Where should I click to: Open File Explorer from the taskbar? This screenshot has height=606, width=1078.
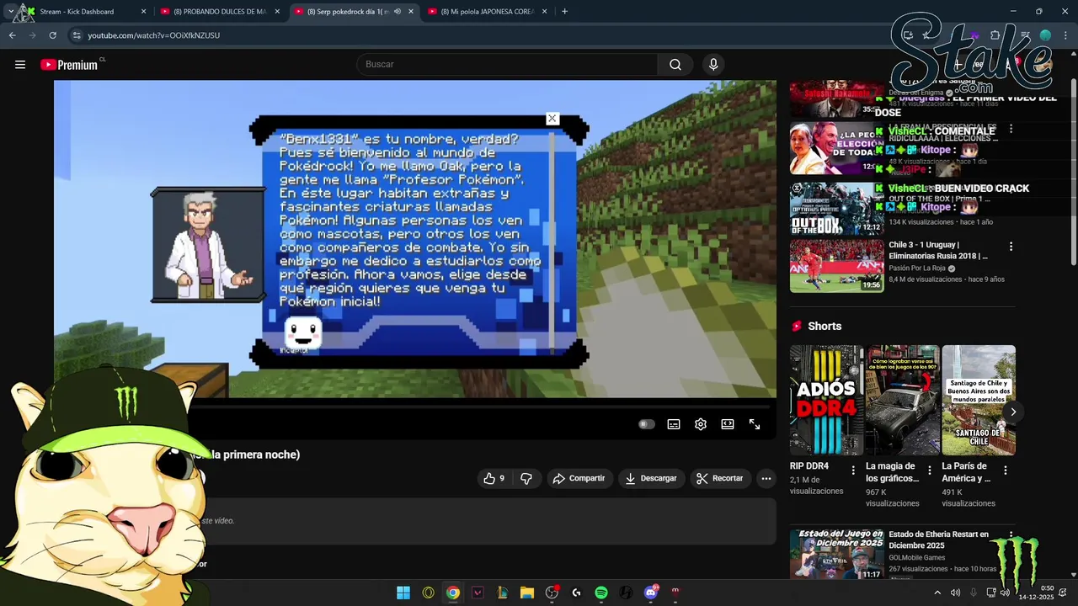(527, 593)
